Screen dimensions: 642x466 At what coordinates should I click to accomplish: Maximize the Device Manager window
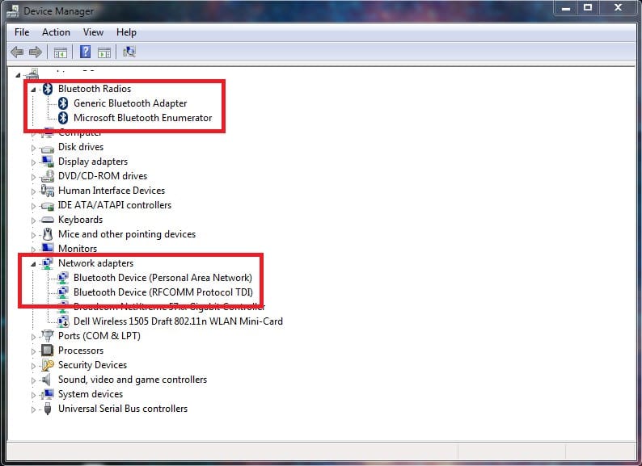click(x=588, y=8)
